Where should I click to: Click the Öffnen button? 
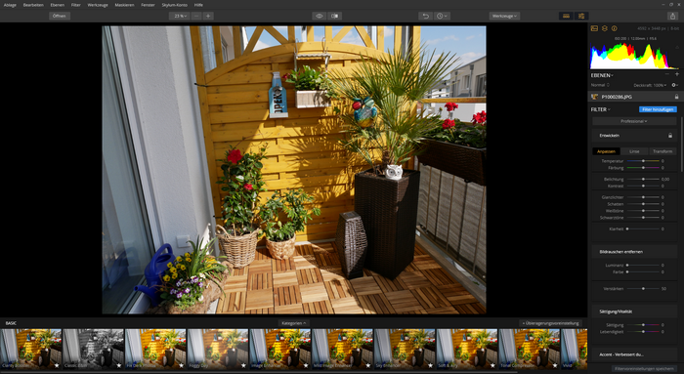coord(60,16)
